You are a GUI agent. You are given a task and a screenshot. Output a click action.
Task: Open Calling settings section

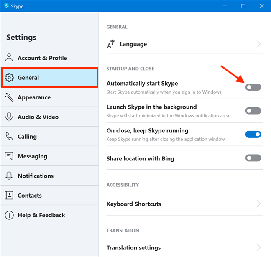click(49, 137)
